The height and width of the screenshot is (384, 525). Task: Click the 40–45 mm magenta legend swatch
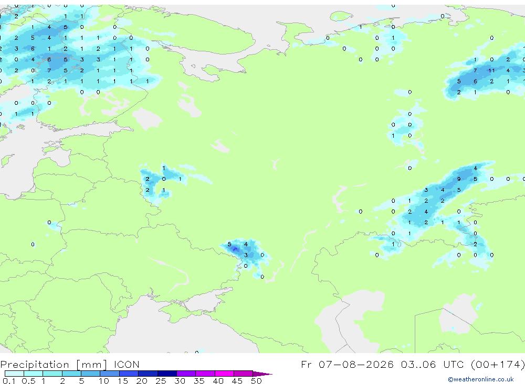click(224, 374)
